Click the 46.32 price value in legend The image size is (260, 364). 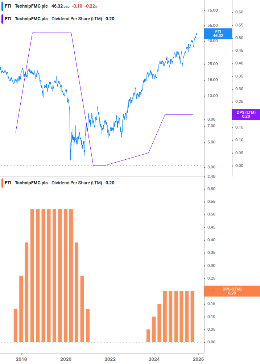point(57,6)
